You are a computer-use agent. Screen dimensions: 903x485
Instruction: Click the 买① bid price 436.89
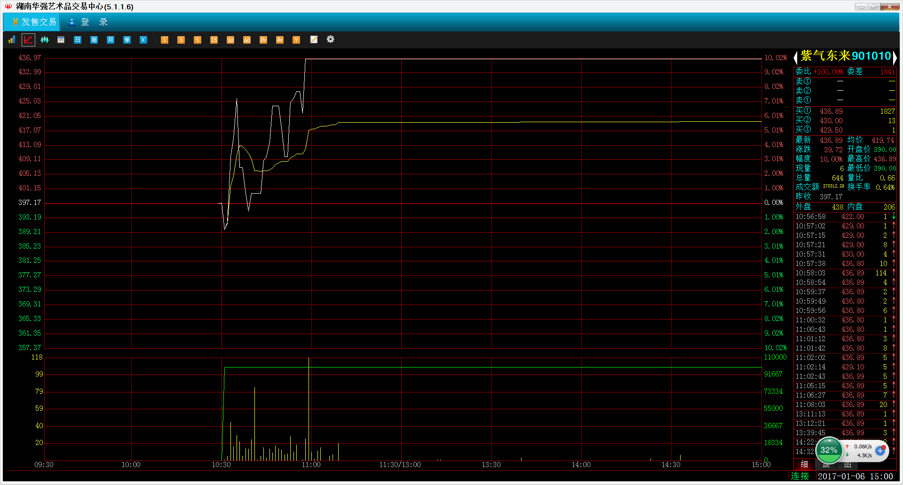(x=831, y=111)
